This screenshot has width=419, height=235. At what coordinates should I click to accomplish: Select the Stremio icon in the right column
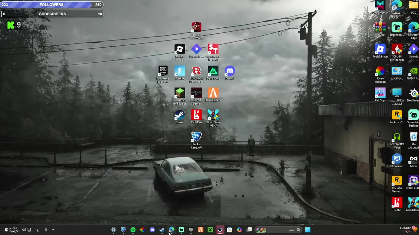click(413, 51)
